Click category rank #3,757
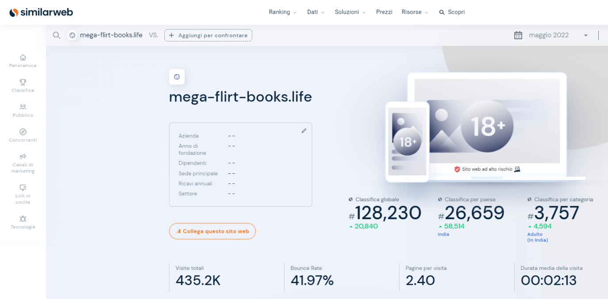 553,213
